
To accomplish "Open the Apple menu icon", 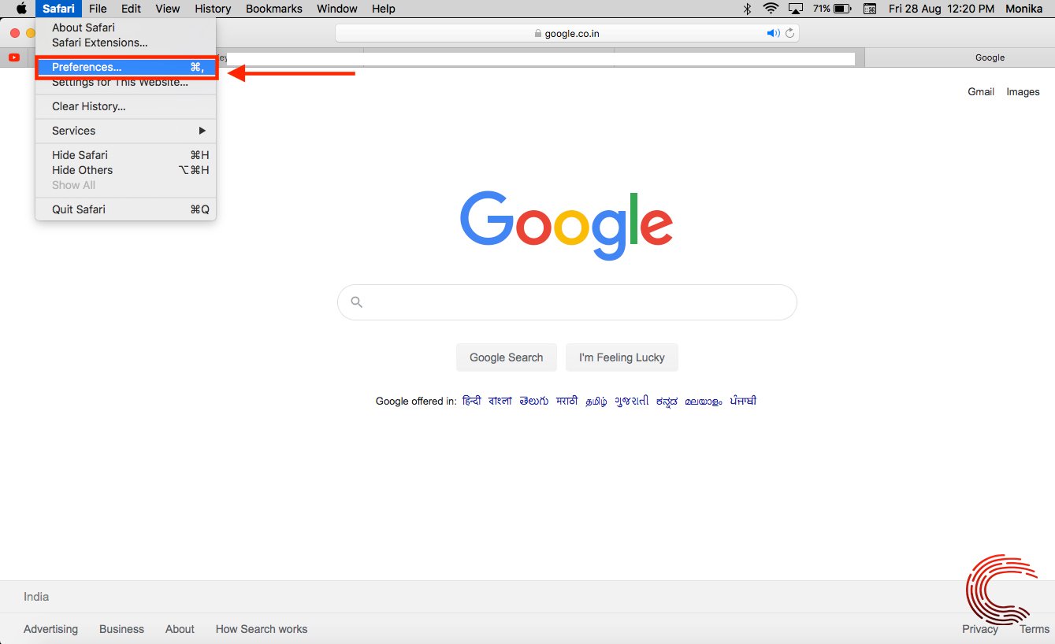I will 21,9.
